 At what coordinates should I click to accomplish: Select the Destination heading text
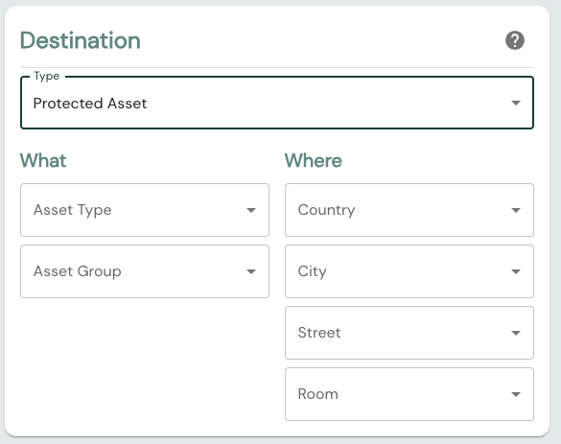pos(81,40)
